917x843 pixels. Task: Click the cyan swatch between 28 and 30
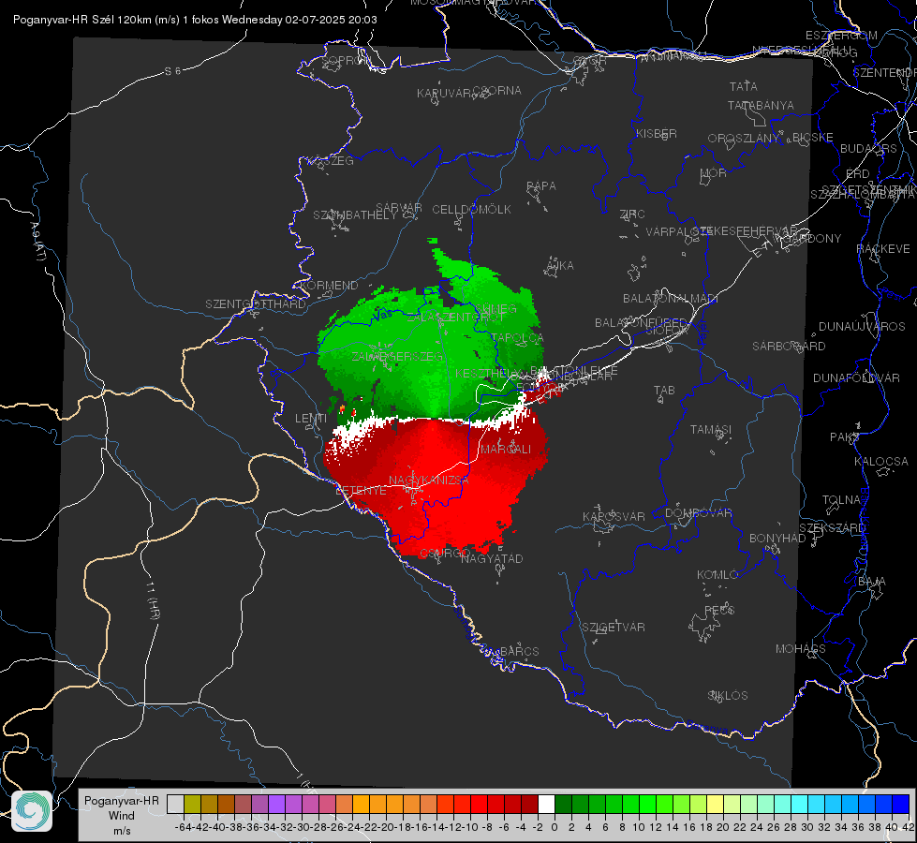point(800,804)
